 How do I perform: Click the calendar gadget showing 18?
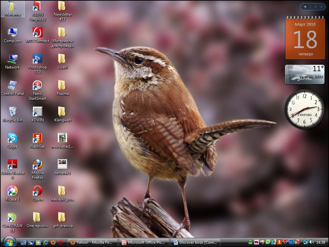pos(305,38)
